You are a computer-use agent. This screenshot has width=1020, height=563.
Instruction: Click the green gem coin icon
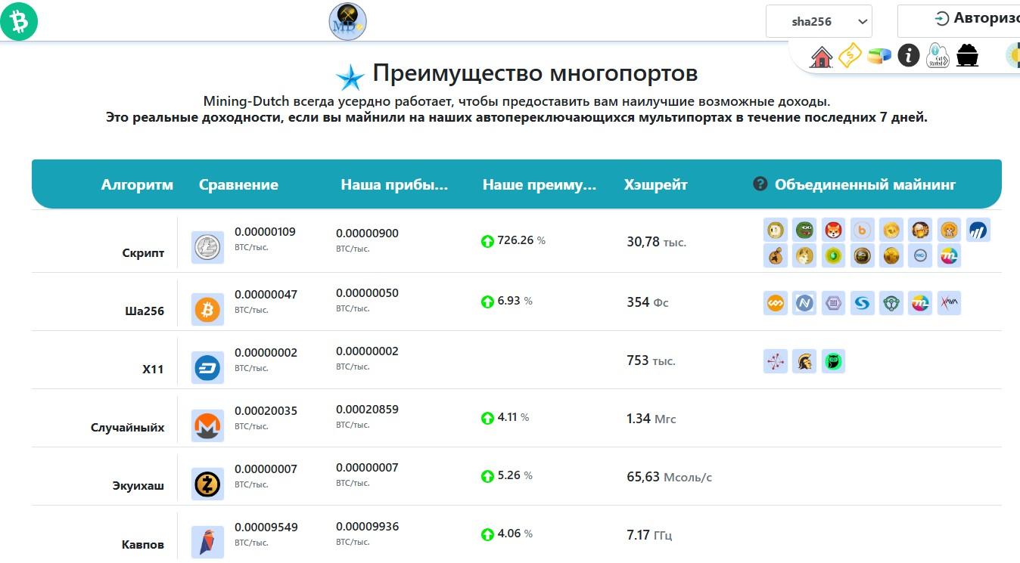pos(833,255)
